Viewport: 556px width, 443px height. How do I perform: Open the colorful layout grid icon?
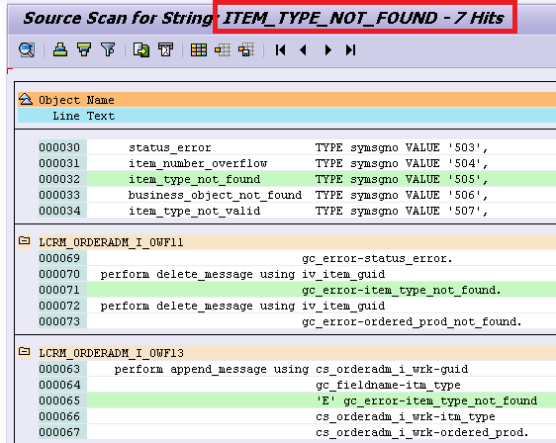(199, 50)
